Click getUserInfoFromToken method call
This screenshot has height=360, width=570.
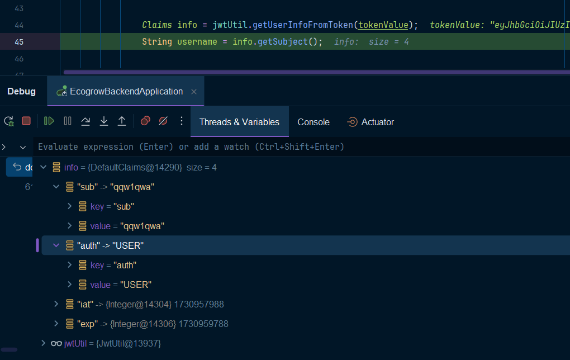tap(303, 25)
